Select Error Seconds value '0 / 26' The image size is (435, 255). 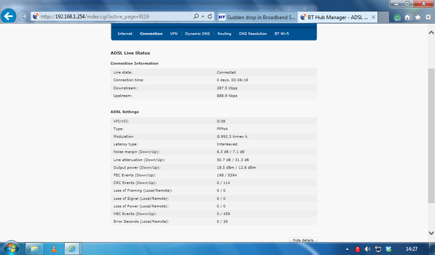point(222,221)
